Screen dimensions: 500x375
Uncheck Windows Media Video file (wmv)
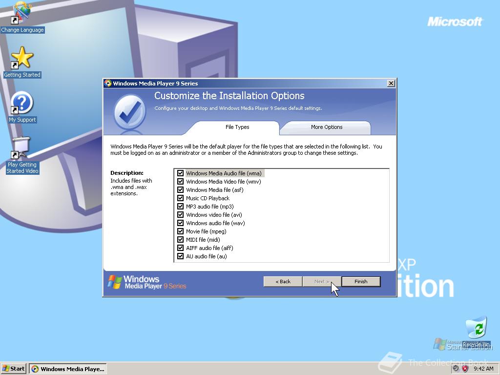[x=181, y=182]
